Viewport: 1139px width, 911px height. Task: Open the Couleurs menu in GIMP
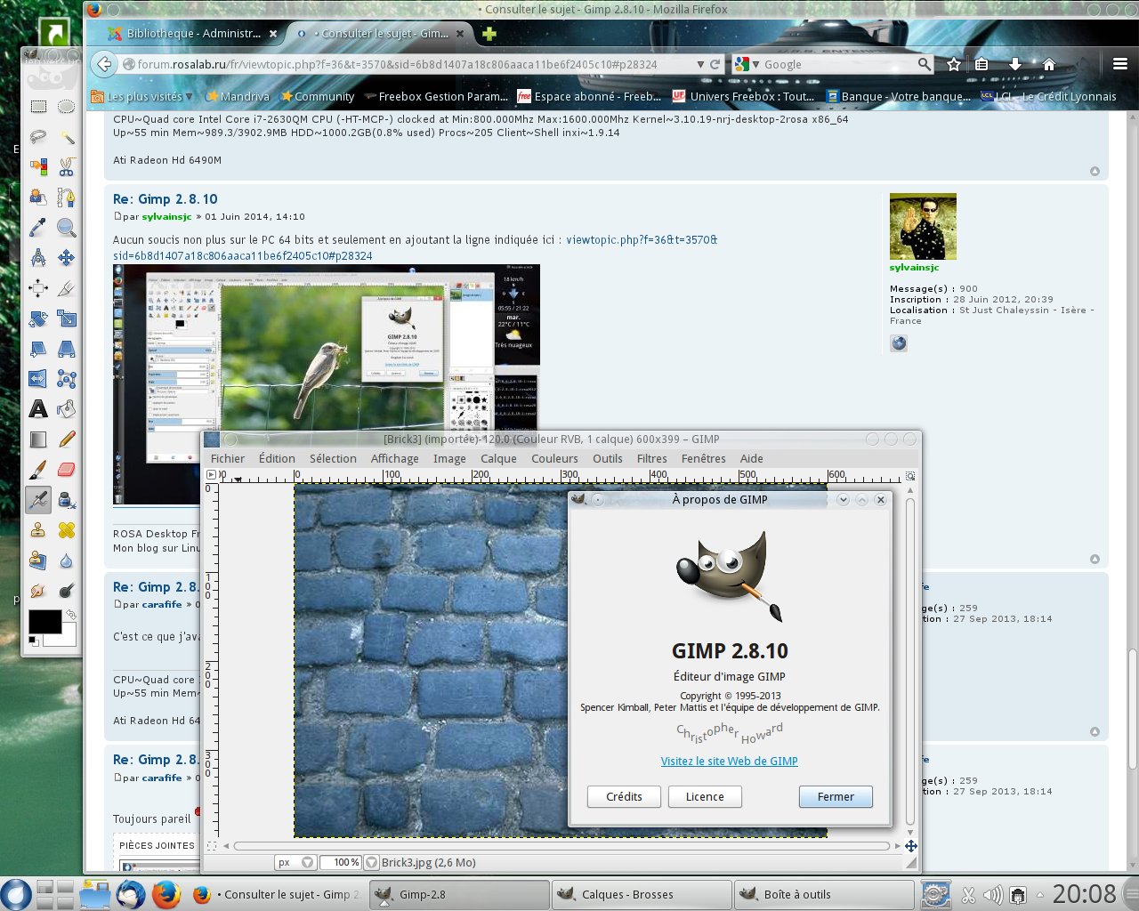click(x=554, y=459)
